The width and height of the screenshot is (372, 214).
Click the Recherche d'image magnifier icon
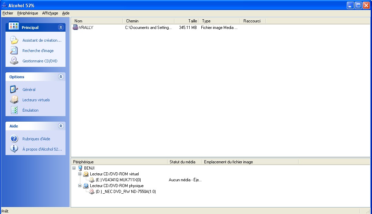(x=14, y=50)
